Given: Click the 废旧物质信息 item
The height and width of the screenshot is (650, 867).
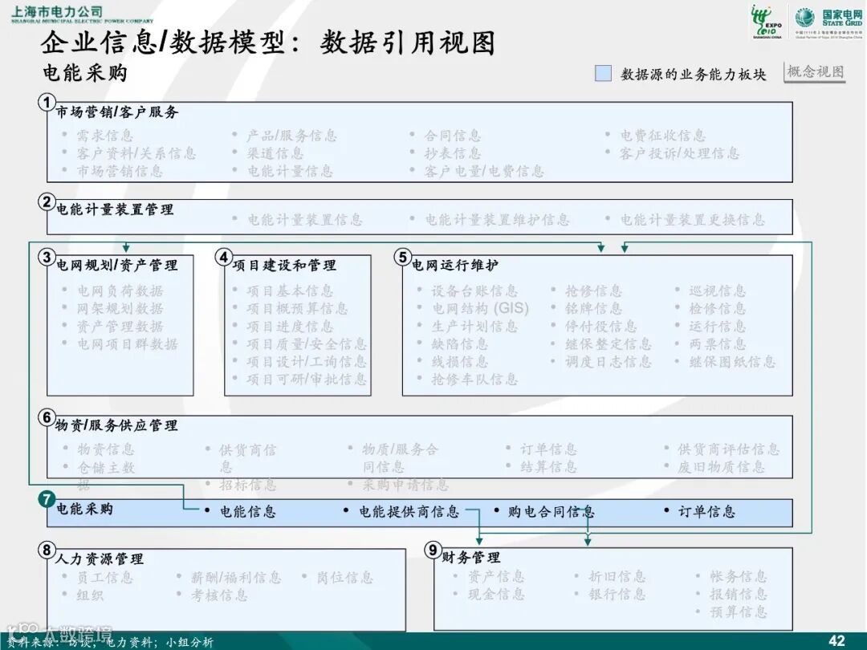Looking at the screenshot, I should coord(721,466).
